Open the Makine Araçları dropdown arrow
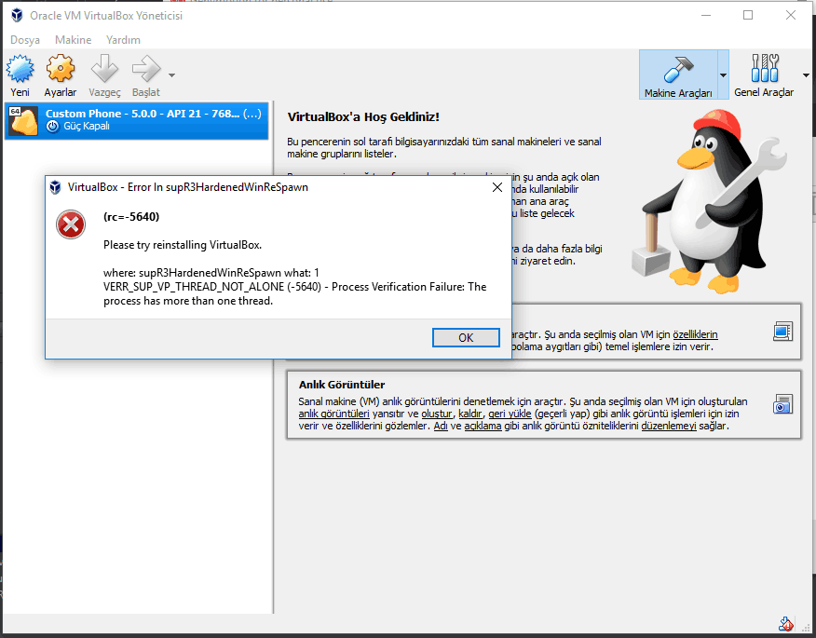Screen dimensions: 816x638 pyautogui.click(x=723, y=75)
